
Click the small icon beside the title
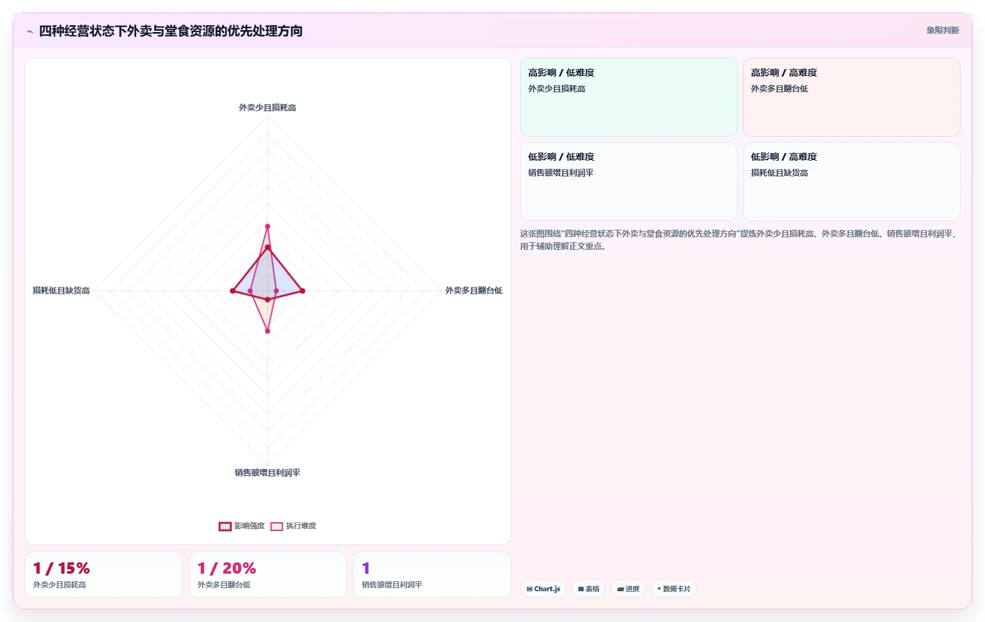coord(29,31)
